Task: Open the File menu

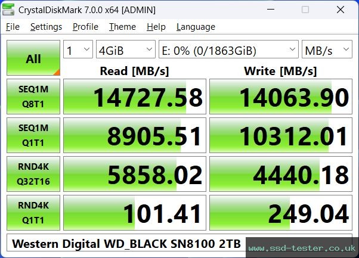Action: point(13,27)
